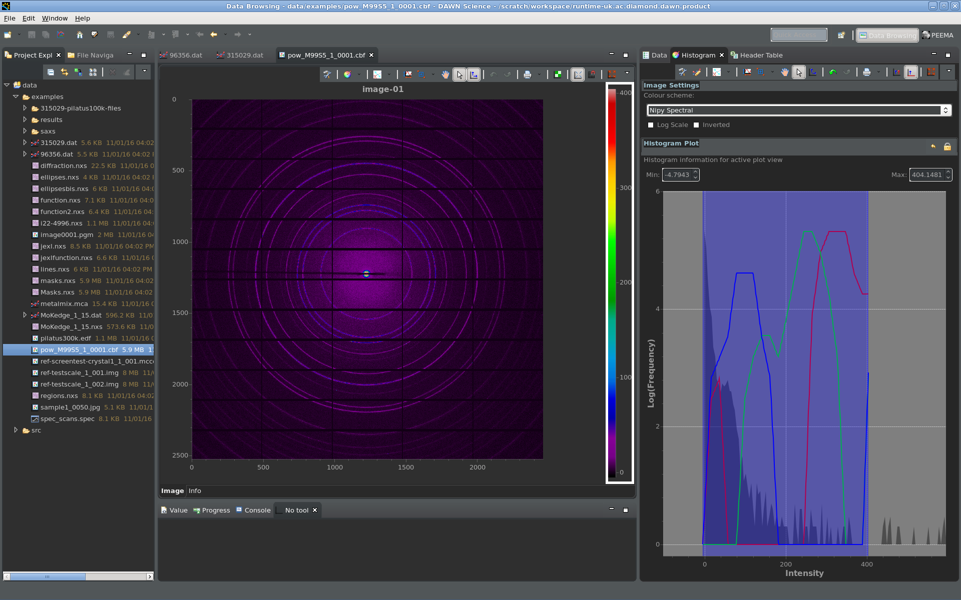This screenshot has width=961, height=600.
Task: Switch to Header Table tab
Action: 756,55
